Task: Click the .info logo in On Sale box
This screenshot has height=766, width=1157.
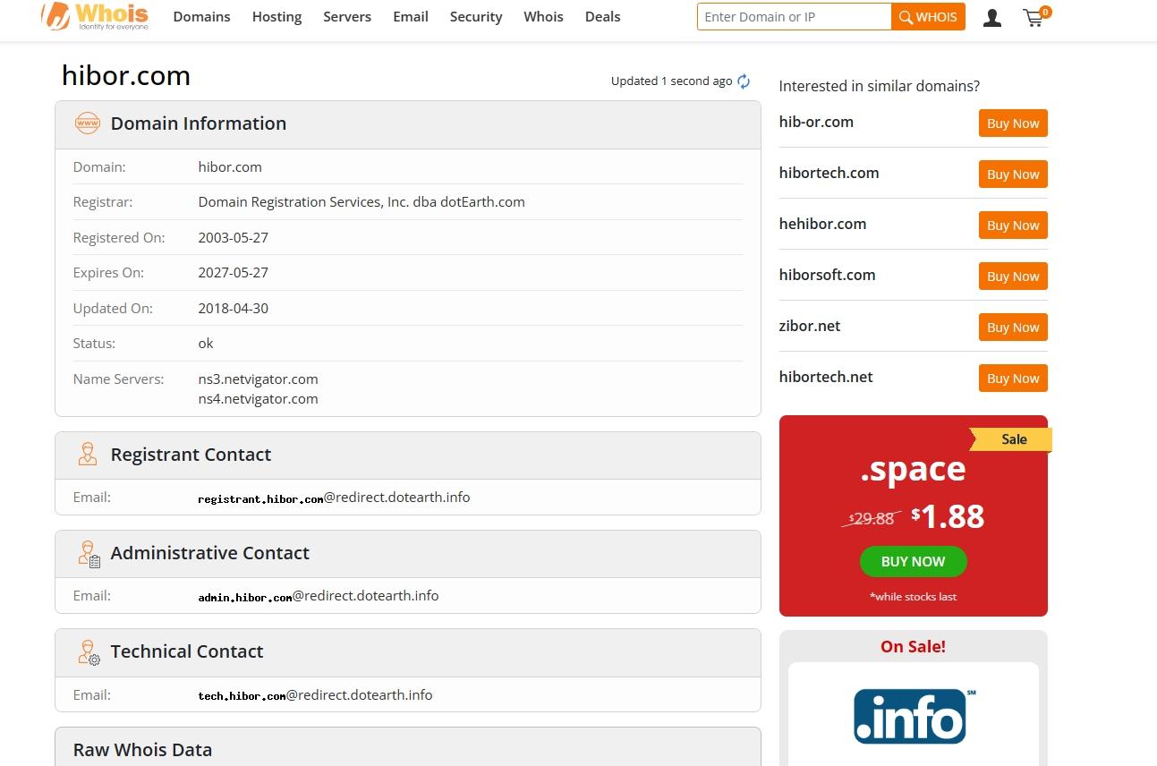Action: click(914, 715)
